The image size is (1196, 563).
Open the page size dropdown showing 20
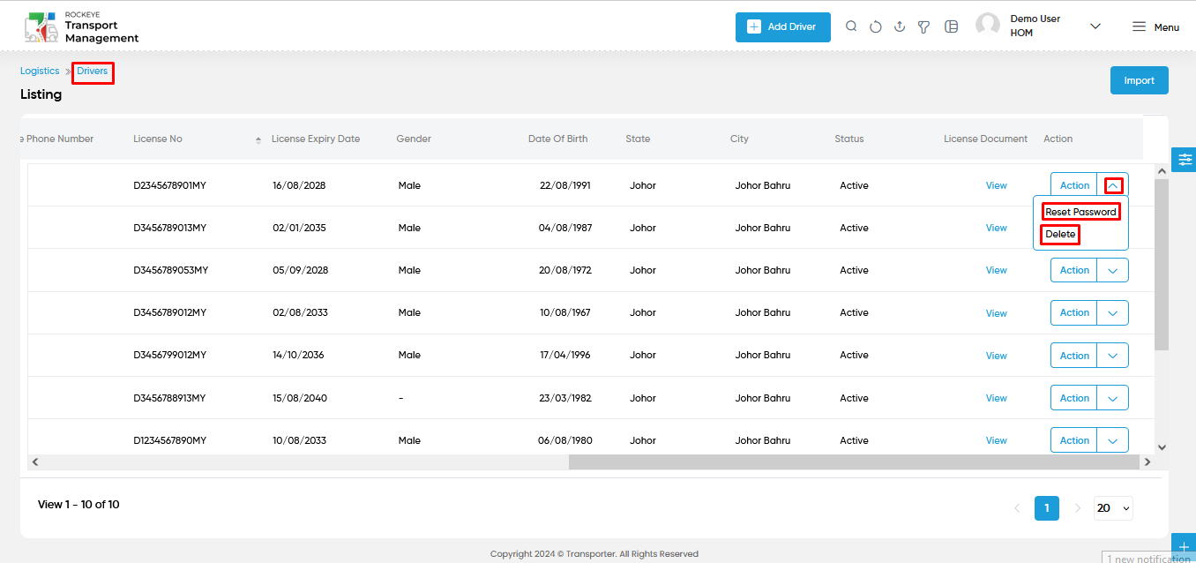click(1113, 508)
